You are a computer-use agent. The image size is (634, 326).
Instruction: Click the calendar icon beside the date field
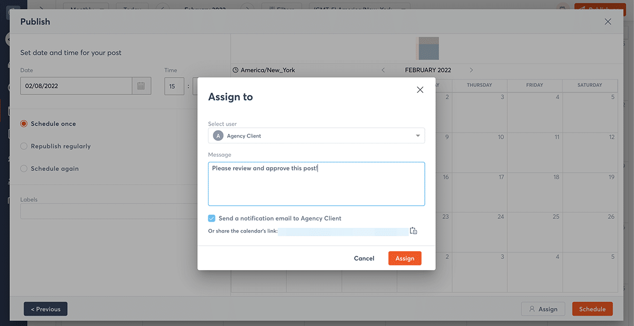pyautogui.click(x=141, y=86)
